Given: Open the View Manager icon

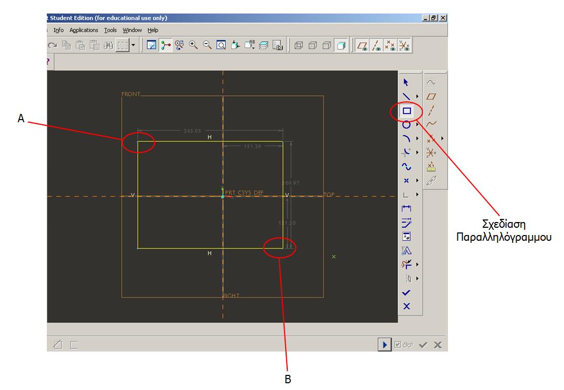Looking at the screenshot, I should tap(278, 45).
